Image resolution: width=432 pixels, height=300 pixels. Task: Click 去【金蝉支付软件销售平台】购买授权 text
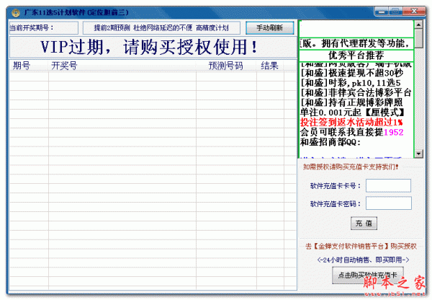361,246
